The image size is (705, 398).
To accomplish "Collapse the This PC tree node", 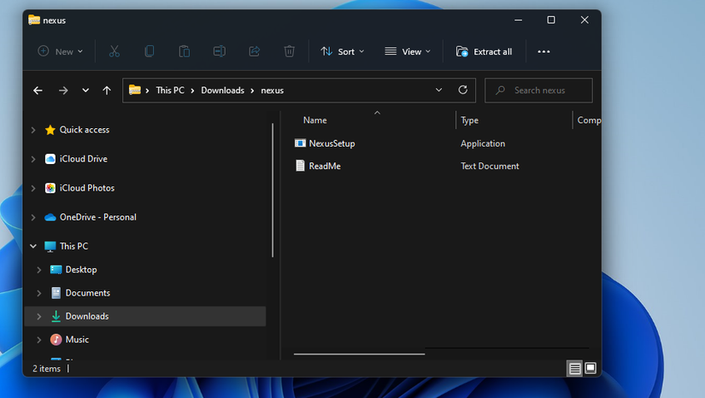I will 33,246.
